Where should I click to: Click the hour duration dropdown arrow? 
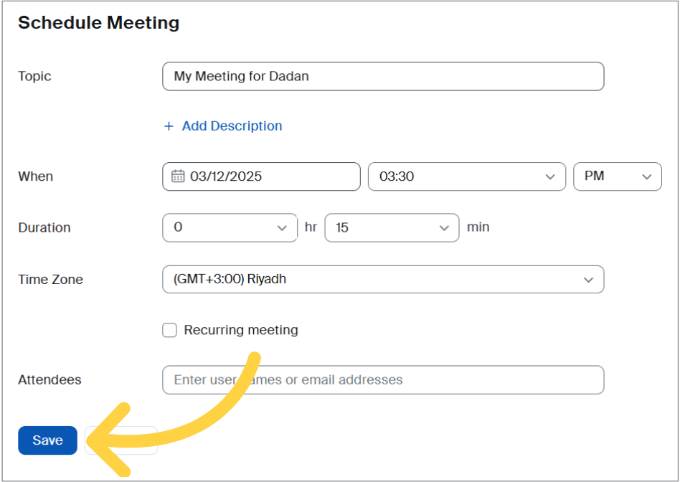[282, 227]
